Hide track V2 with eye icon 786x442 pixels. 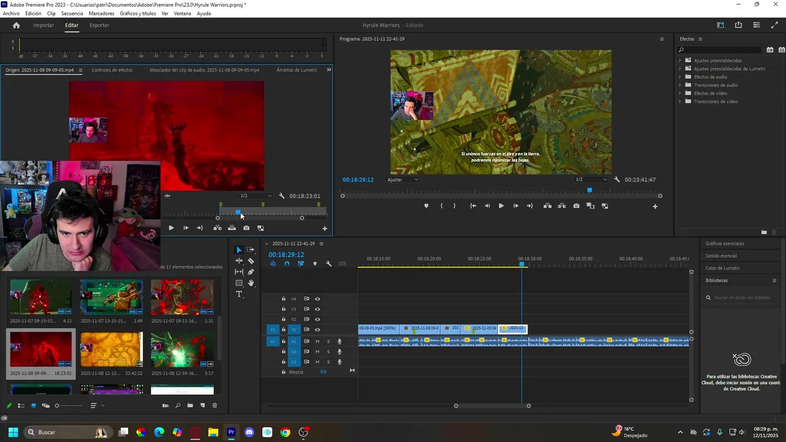317,319
